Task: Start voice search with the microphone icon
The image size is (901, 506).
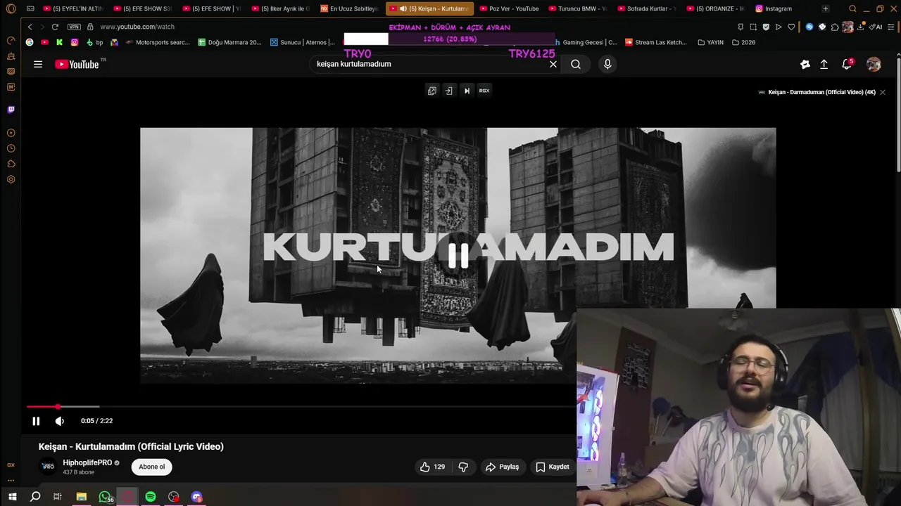Action: tap(607, 64)
